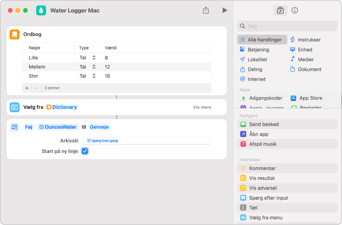Choose Spørg efter input action
Viewport: 342px width, 225px height.
click(x=287, y=198)
